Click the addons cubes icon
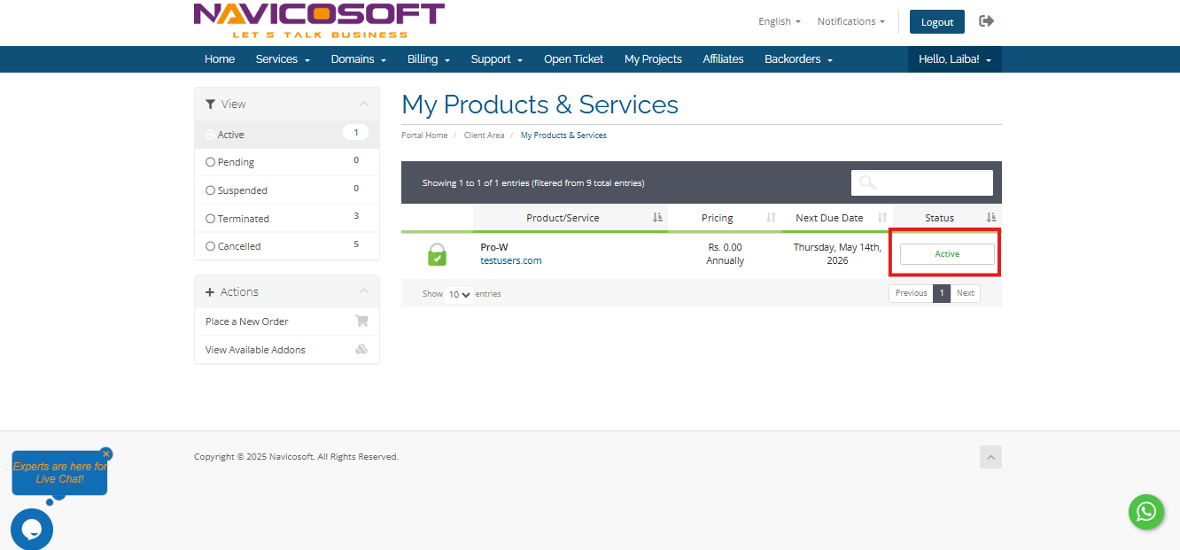Image resolution: width=1180 pixels, height=550 pixels. pyautogui.click(x=361, y=350)
